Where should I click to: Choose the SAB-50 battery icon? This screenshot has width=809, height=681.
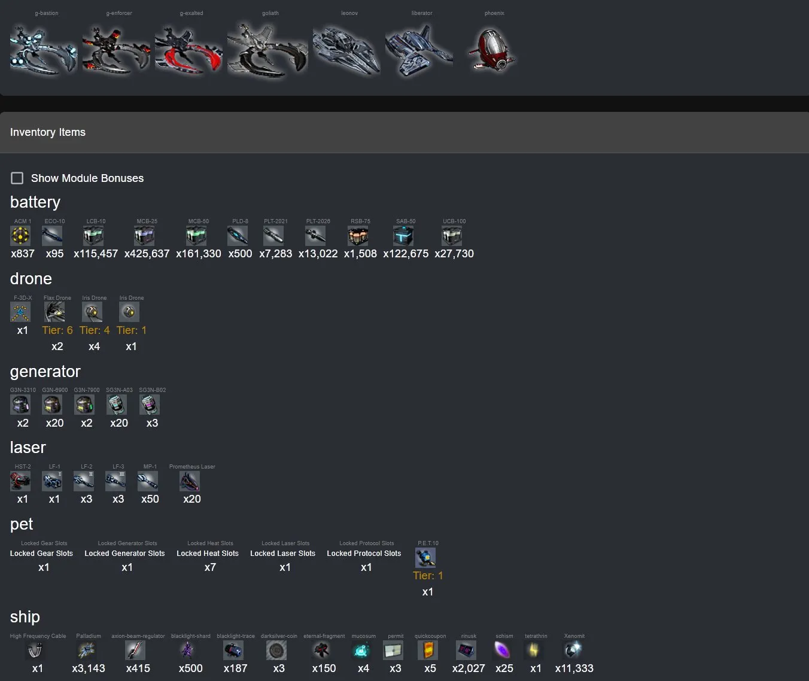pyautogui.click(x=403, y=236)
